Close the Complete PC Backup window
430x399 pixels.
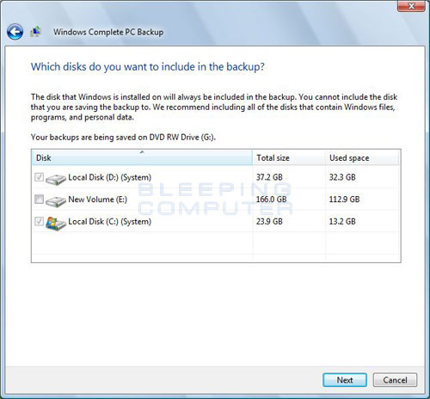(x=411, y=6)
